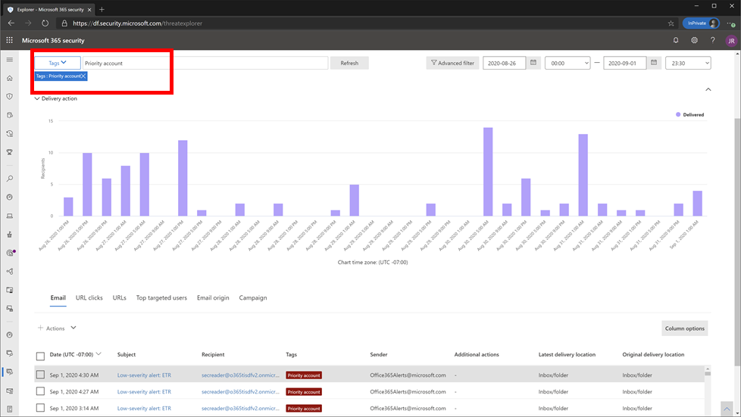Image resolution: width=741 pixels, height=417 pixels.
Task: Check the Sep 1, 2020 4:30 AM row
Action: [41, 375]
